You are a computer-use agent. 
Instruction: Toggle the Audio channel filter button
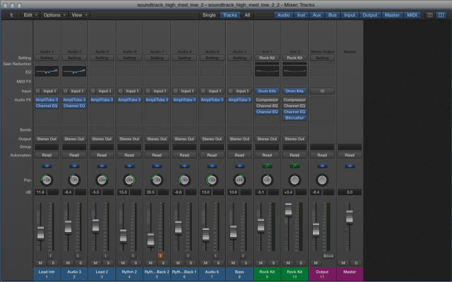284,15
